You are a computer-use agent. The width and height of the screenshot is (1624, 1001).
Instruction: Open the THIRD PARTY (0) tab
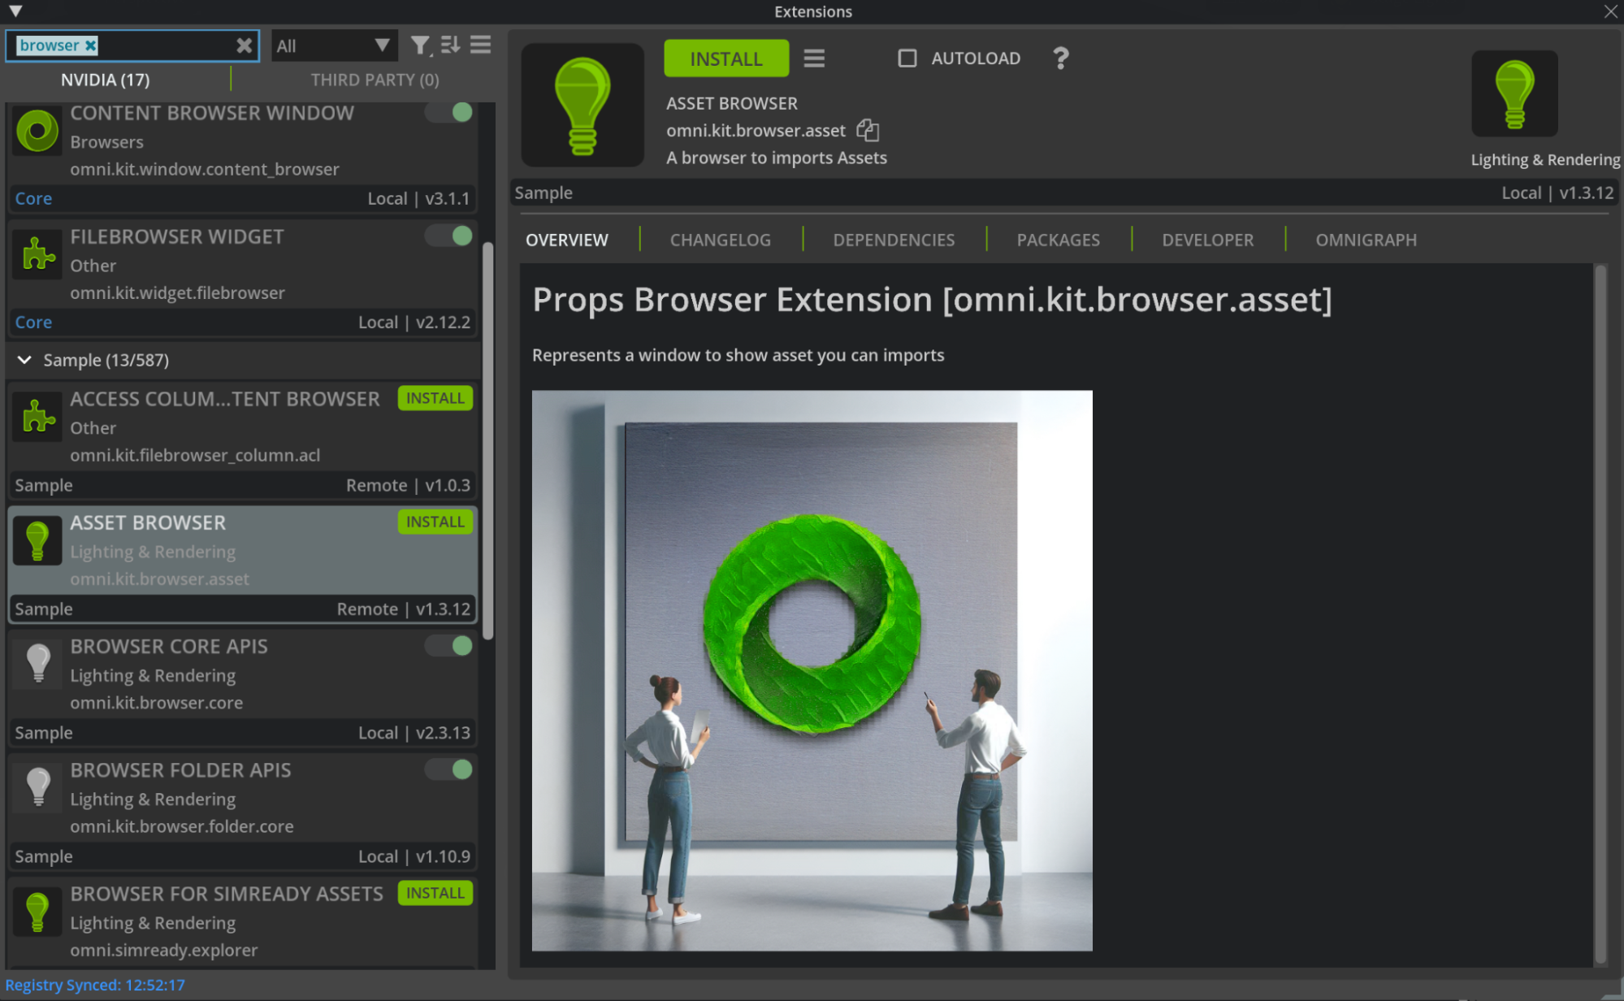[x=375, y=80]
